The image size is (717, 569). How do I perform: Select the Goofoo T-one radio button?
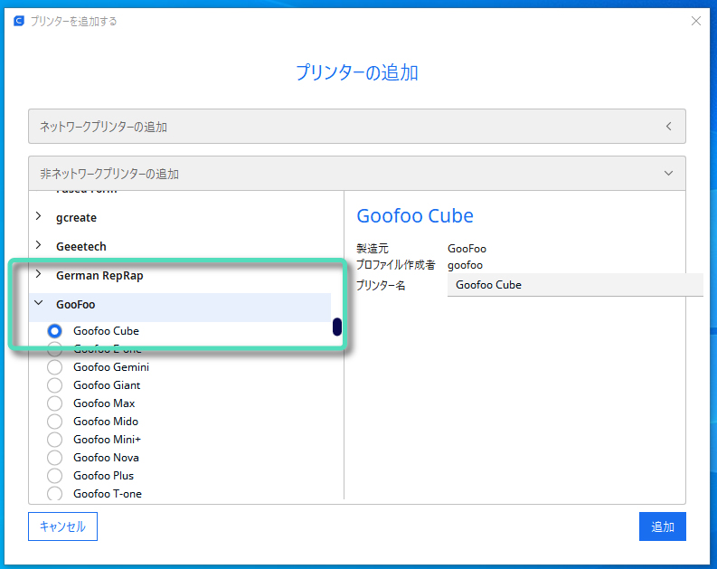pyautogui.click(x=55, y=494)
